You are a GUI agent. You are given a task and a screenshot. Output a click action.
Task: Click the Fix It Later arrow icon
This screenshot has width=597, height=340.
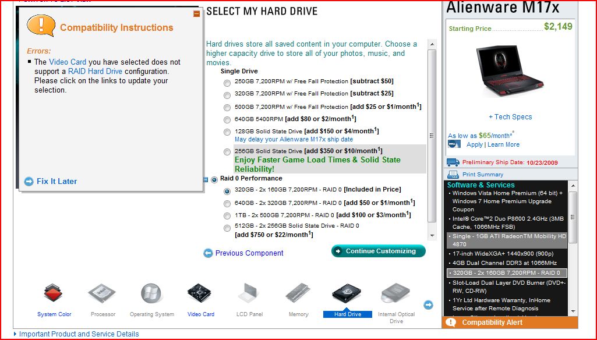coord(29,181)
